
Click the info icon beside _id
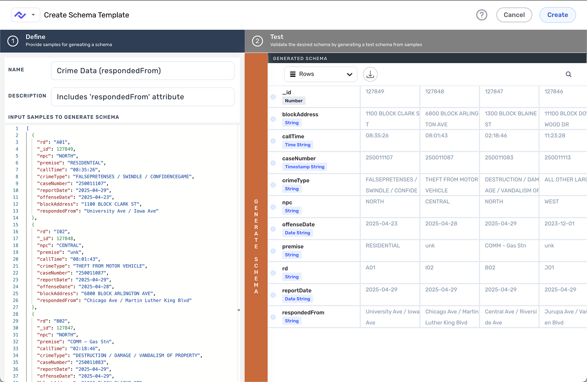click(x=273, y=96)
